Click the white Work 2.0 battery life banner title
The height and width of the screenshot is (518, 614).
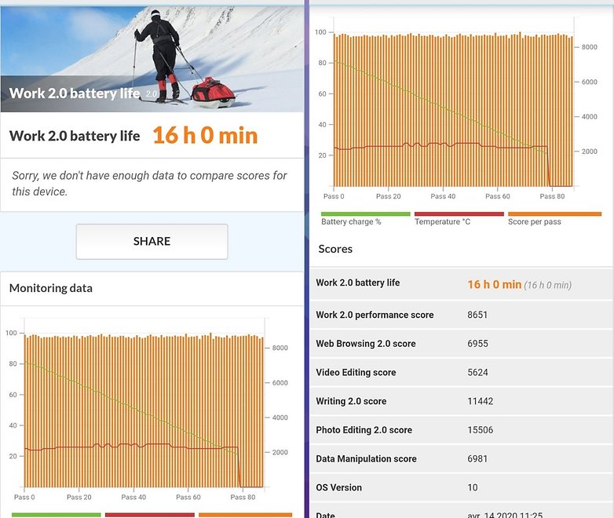coord(75,93)
